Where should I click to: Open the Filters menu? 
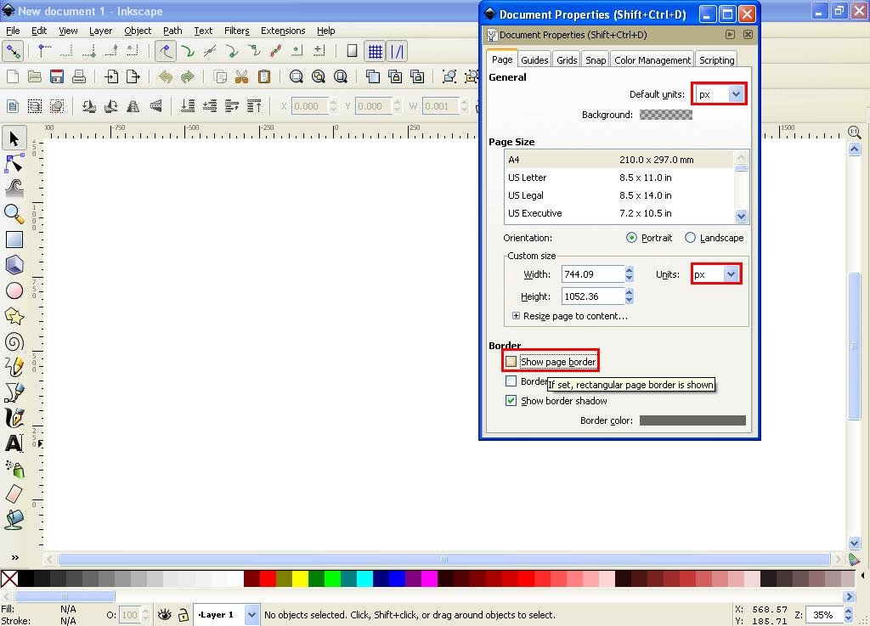[237, 31]
